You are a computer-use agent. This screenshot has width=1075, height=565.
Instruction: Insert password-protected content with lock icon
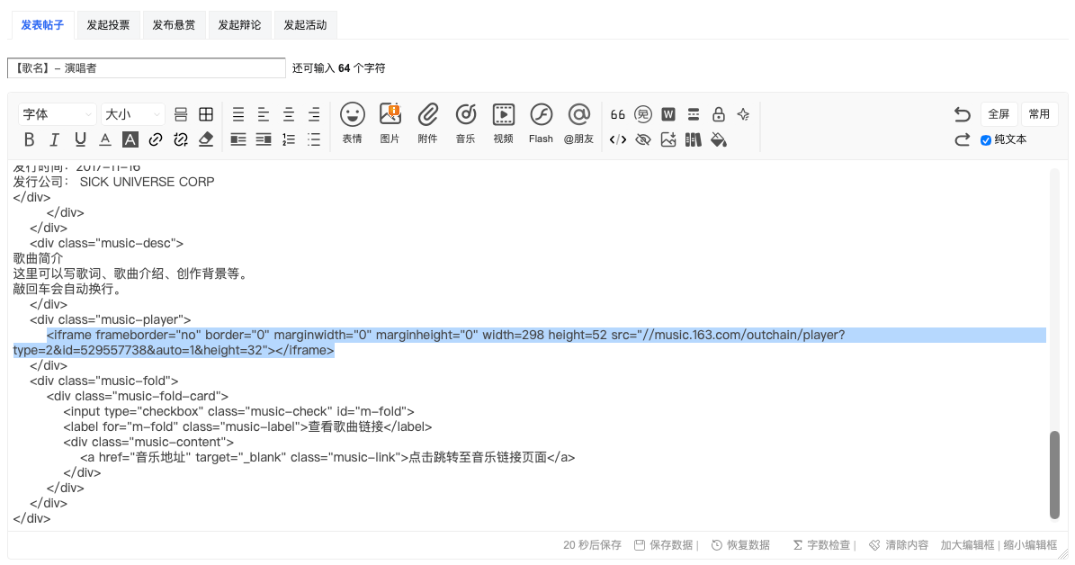719,114
